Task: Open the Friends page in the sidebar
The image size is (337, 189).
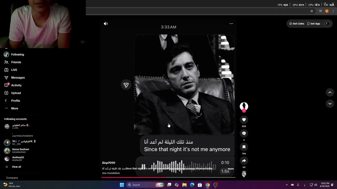Action: click(x=13, y=62)
